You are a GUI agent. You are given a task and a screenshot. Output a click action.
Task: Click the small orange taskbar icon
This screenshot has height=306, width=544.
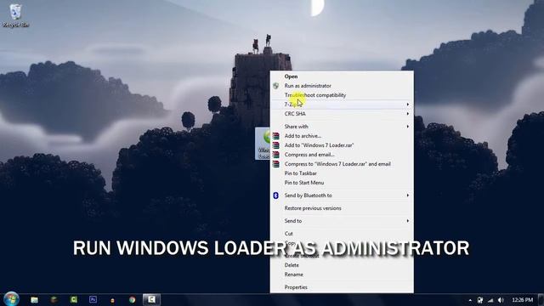pyautogui.click(x=112, y=300)
